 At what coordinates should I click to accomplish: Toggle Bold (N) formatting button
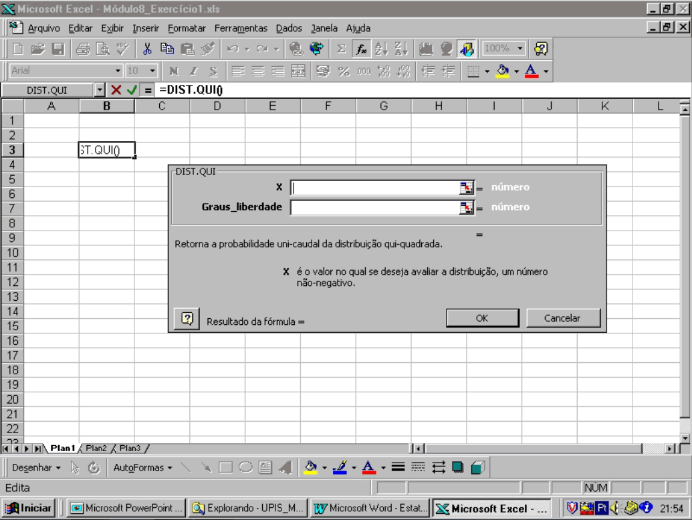coord(174,71)
